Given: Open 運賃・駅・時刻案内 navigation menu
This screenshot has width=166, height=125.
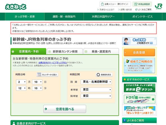Looking at the screenshot, I should tap(64, 16).
